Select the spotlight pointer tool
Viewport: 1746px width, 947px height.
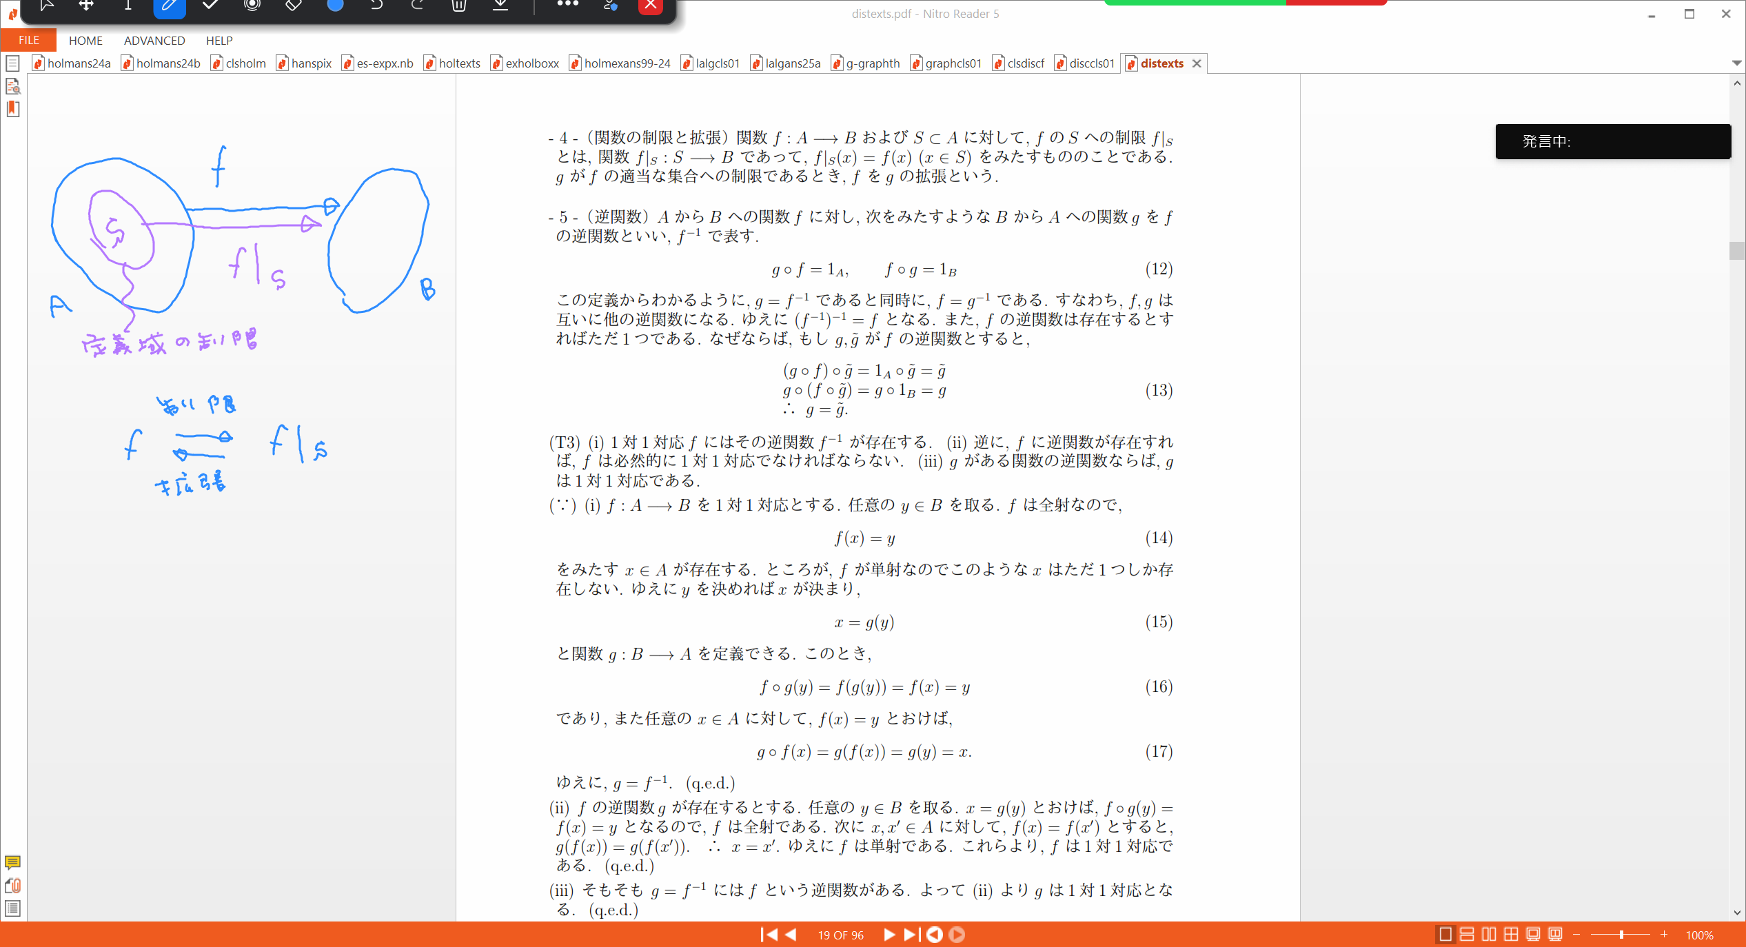252,6
